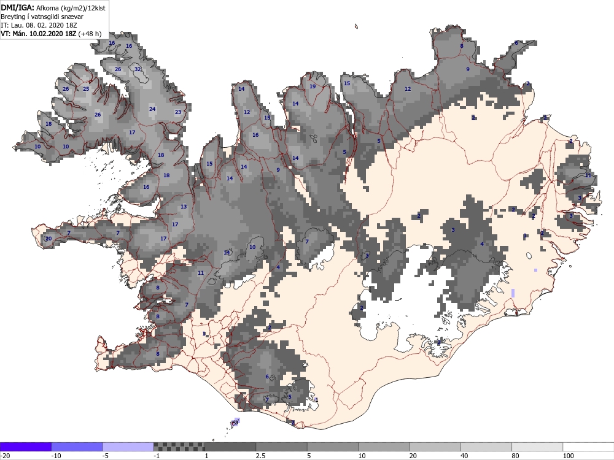Click the '100' label on the legend scale
Image resolution: width=614 pixels, height=460 pixels.
568,456
